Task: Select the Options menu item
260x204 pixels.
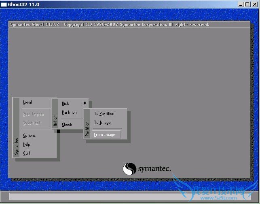Action: (x=30, y=136)
